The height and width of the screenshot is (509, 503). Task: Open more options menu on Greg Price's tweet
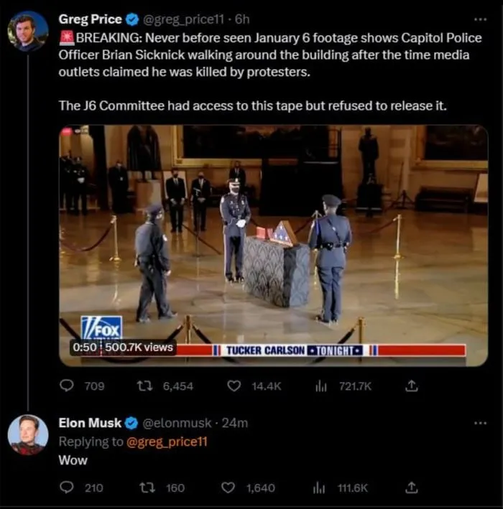click(480, 19)
